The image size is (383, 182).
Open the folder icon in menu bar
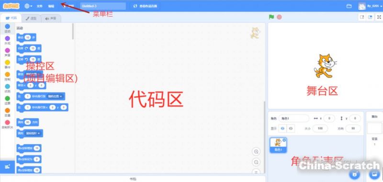pyautogui.click(x=349, y=6)
